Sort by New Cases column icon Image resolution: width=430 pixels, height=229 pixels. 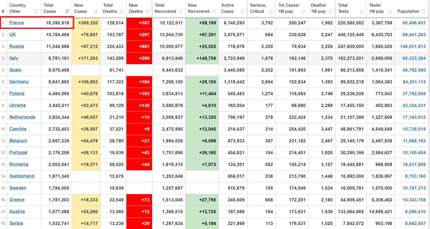click(x=96, y=11)
